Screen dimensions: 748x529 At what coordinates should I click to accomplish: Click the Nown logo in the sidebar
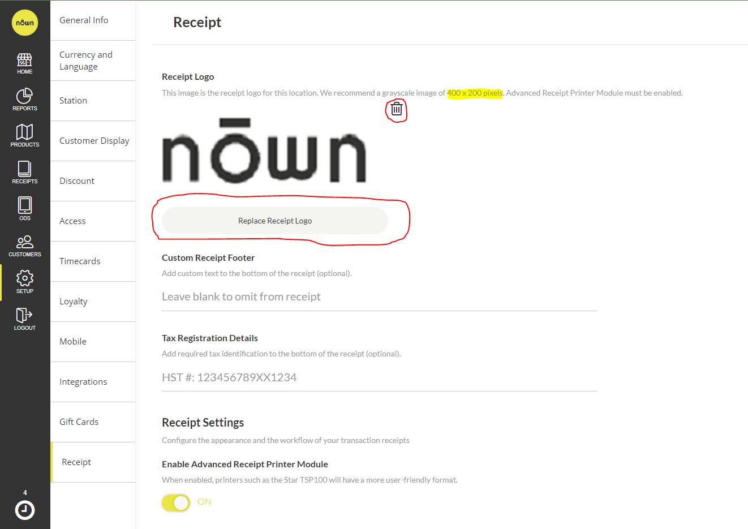(x=25, y=23)
